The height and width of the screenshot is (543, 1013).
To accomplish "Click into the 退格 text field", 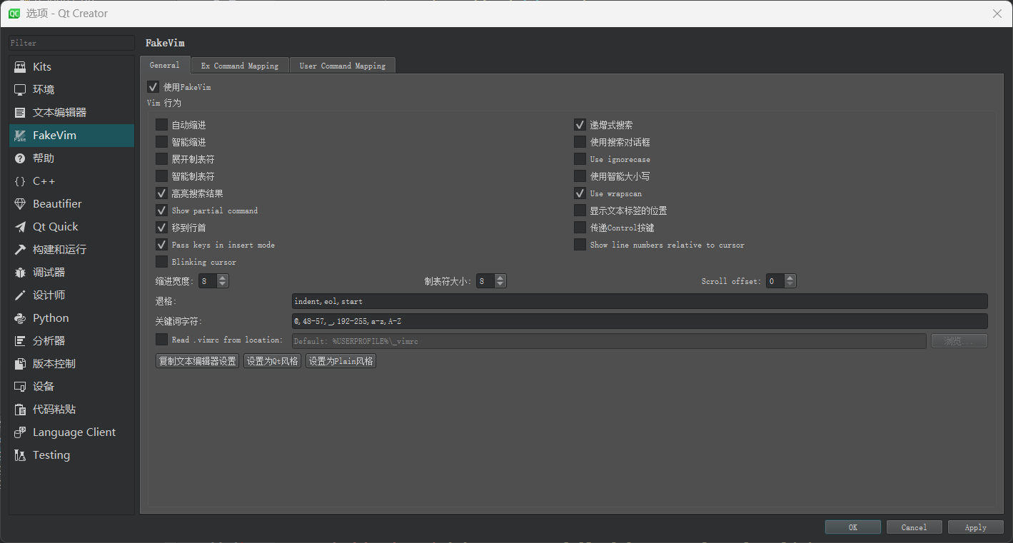I will pyautogui.click(x=639, y=301).
